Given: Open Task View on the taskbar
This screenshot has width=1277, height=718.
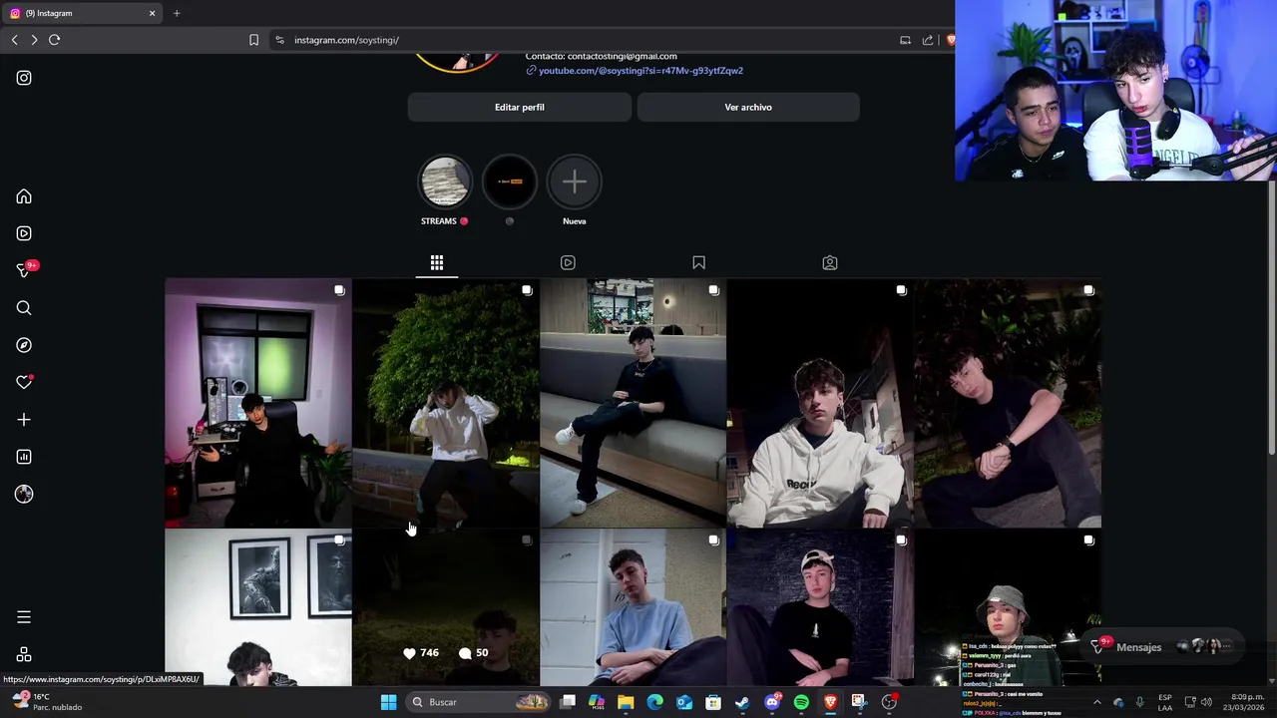Looking at the screenshot, I should coord(568,702).
